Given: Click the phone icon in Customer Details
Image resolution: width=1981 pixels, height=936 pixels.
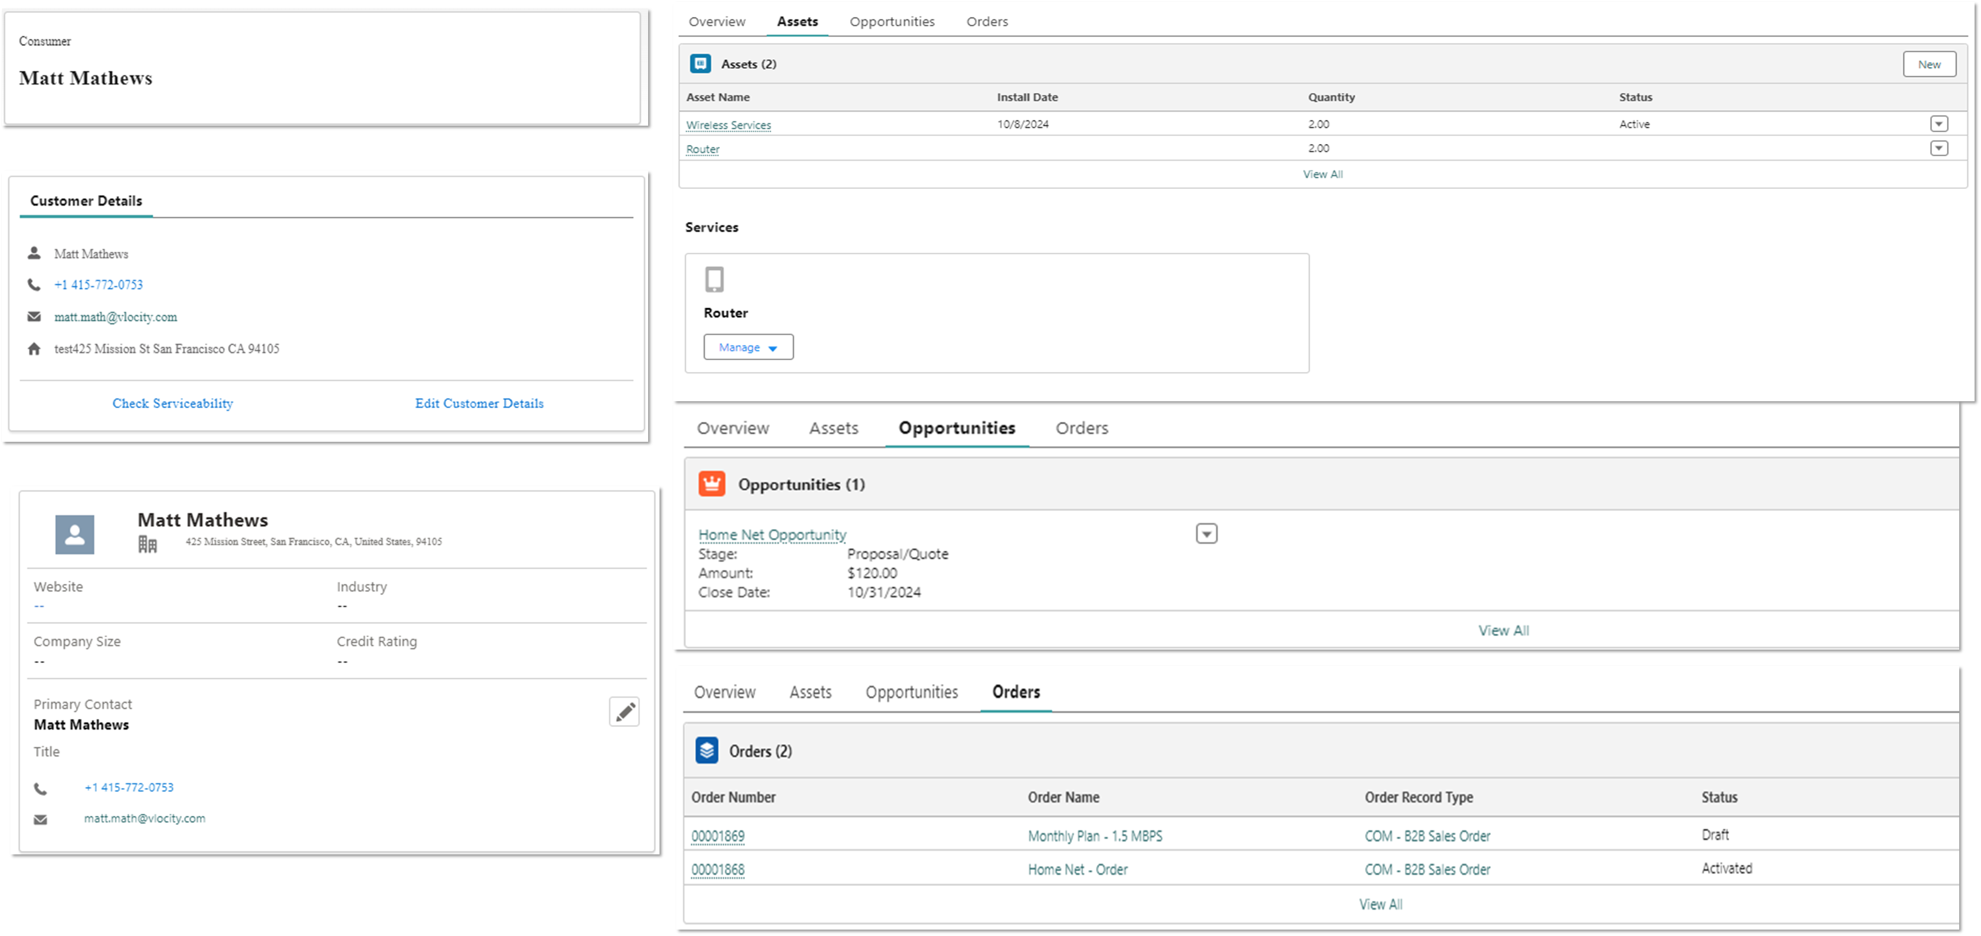Looking at the screenshot, I should pos(34,284).
